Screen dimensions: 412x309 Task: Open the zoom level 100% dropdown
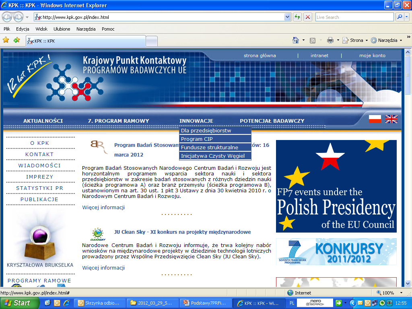click(x=401, y=293)
